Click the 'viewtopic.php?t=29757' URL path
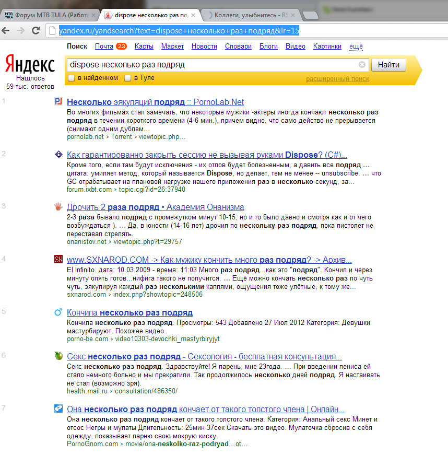This screenshot has width=448, height=455. coord(148,242)
